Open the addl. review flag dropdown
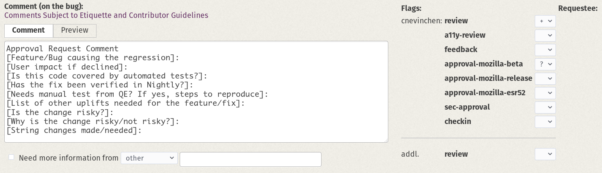The height and width of the screenshot is (173, 602). 545,154
